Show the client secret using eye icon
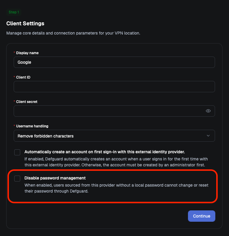The width and height of the screenshot is (229, 236). pyautogui.click(x=208, y=111)
